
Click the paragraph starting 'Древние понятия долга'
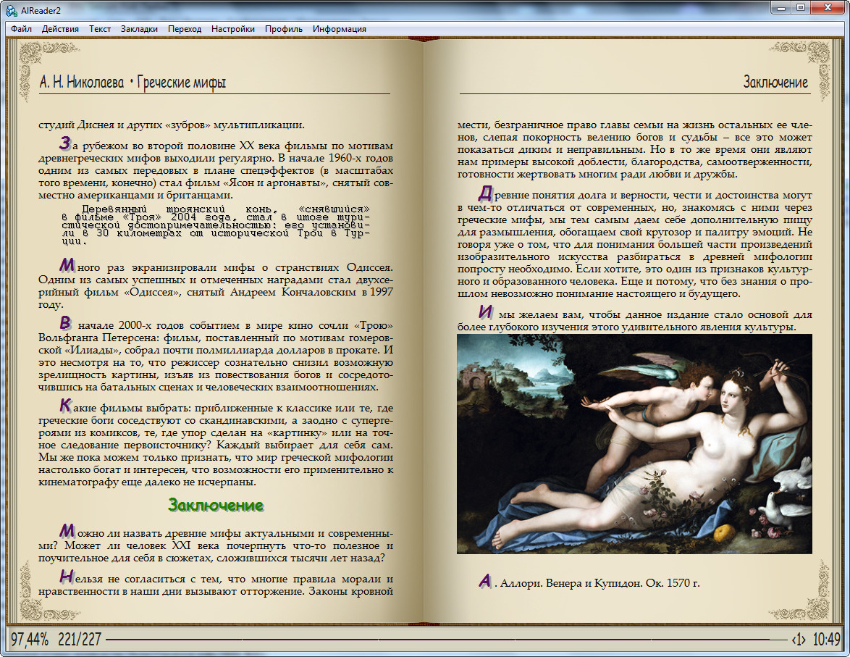pyautogui.click(x=635, y=243)
